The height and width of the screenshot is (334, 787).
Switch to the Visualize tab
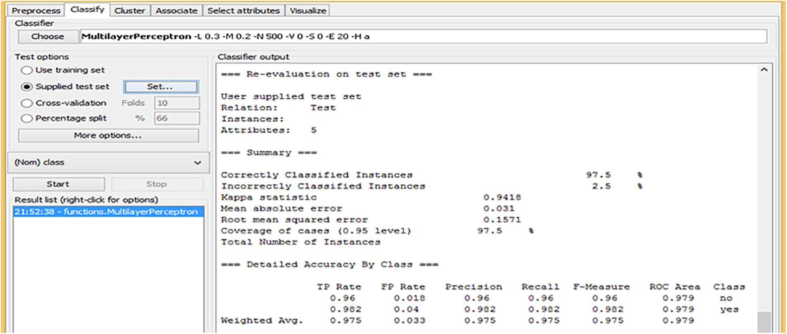308,11
